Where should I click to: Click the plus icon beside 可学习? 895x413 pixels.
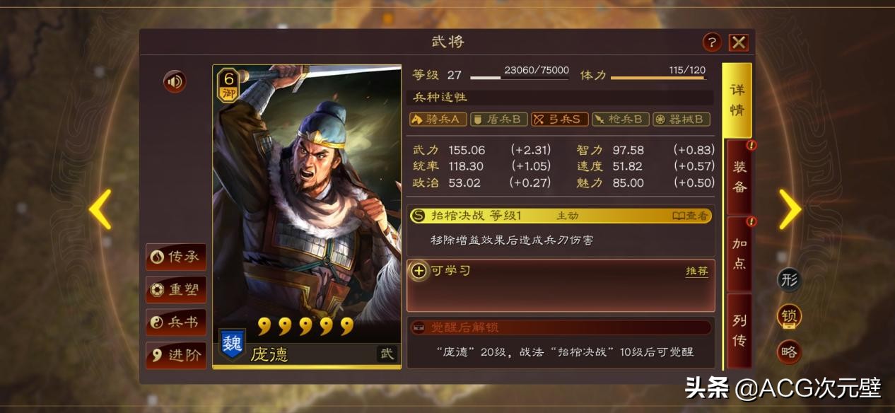[x=419, y=271]
